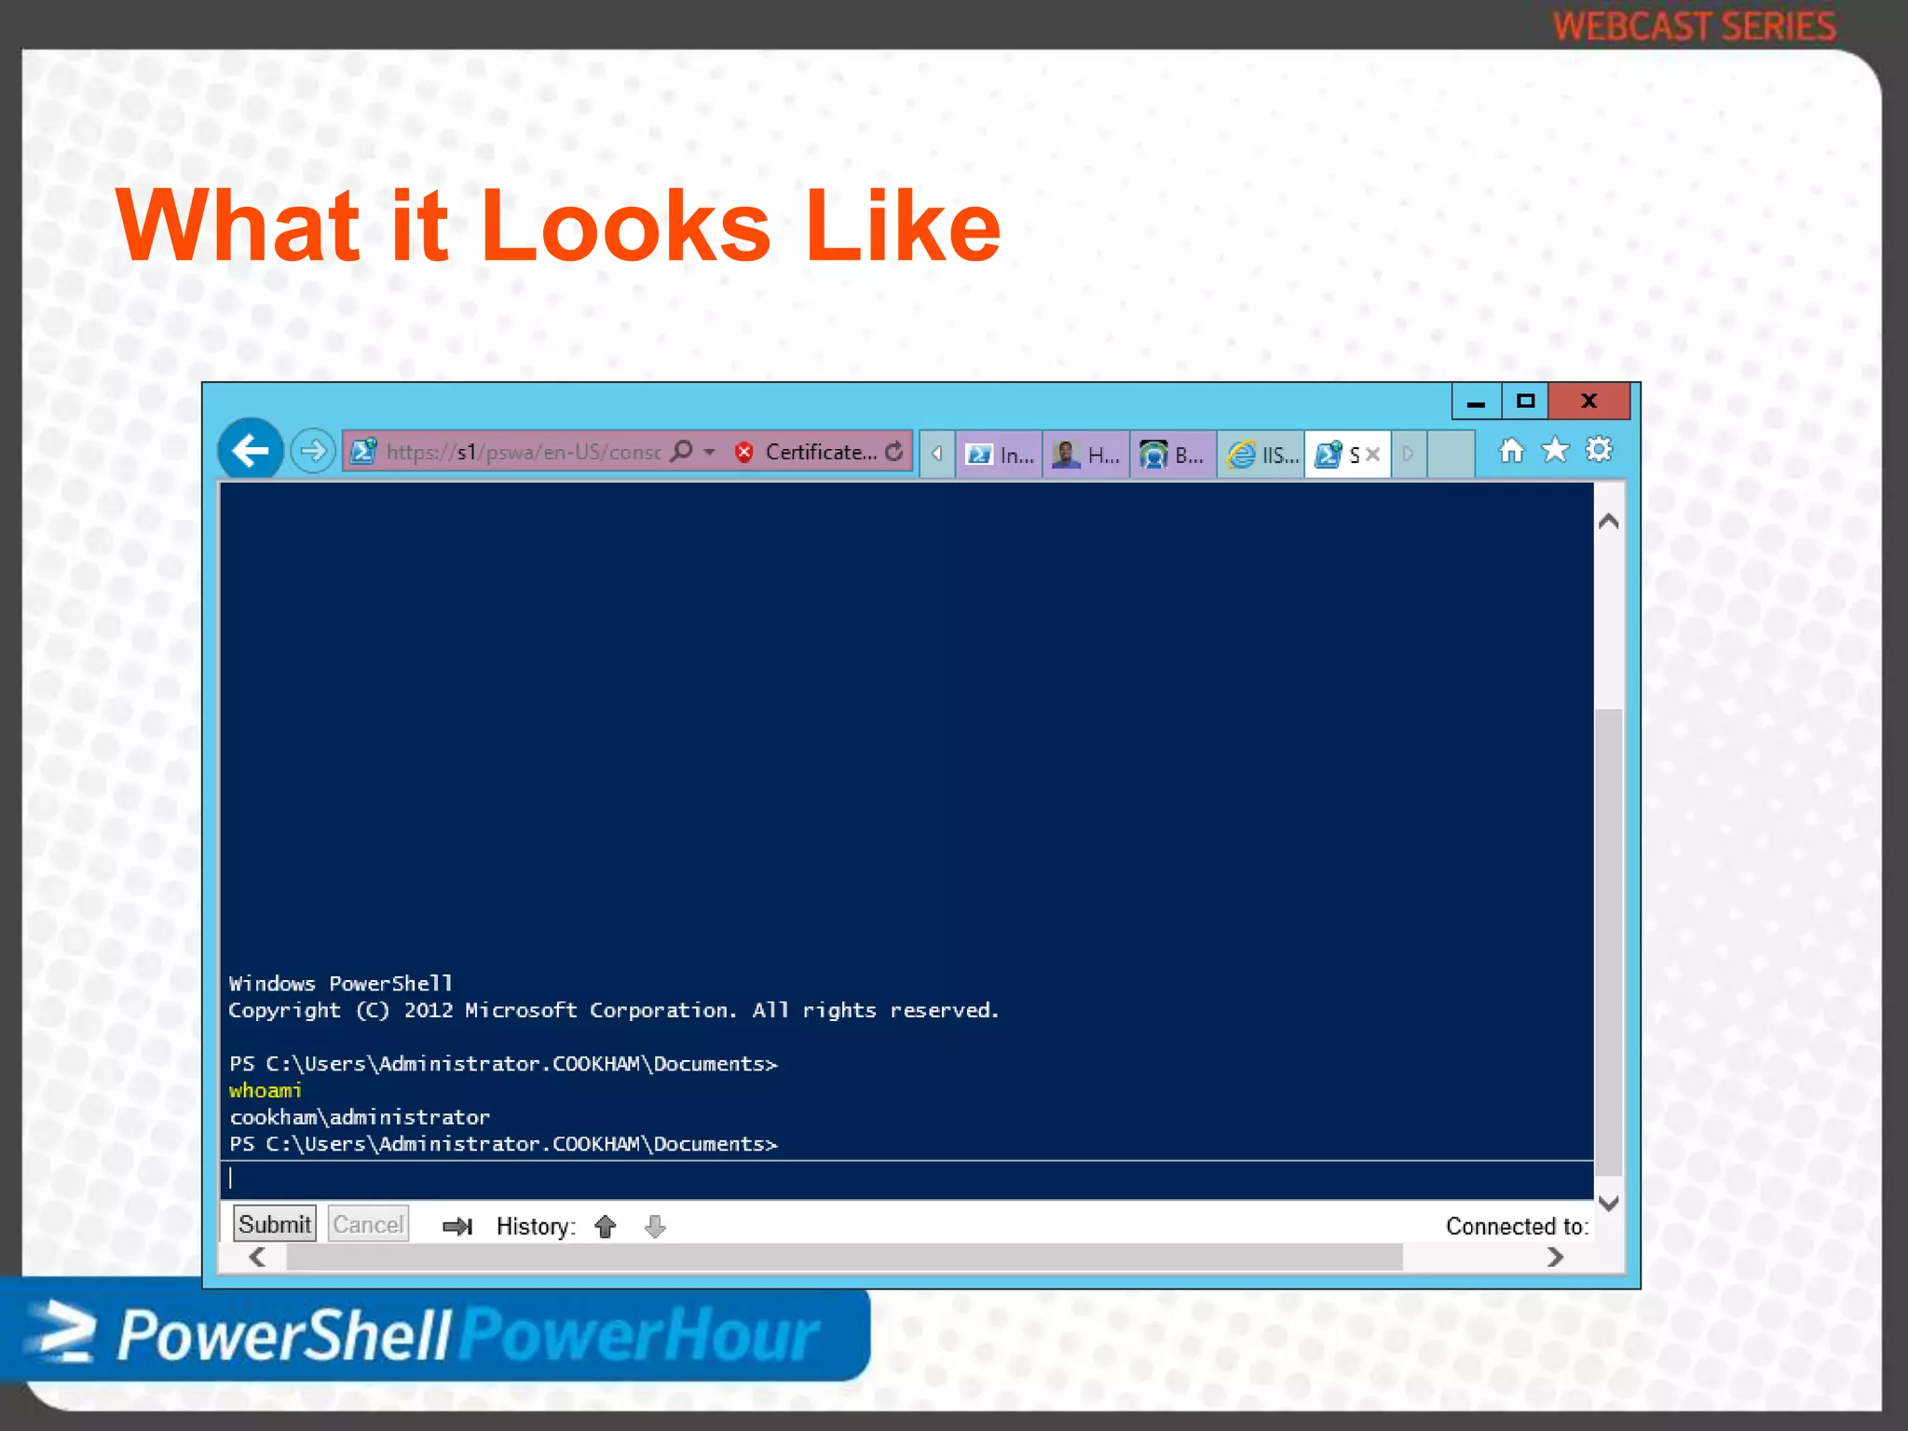Viewport: 1908px width, 1431px height.
Task: Click the red Certificate error icon
Action: [x=743, y=453]
